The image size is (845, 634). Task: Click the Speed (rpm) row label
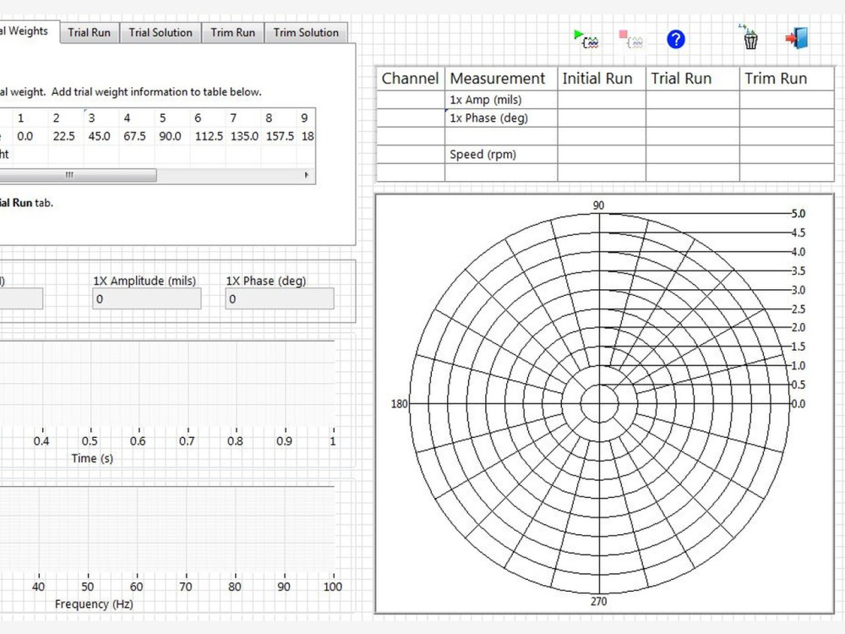[x=482, y=154]
